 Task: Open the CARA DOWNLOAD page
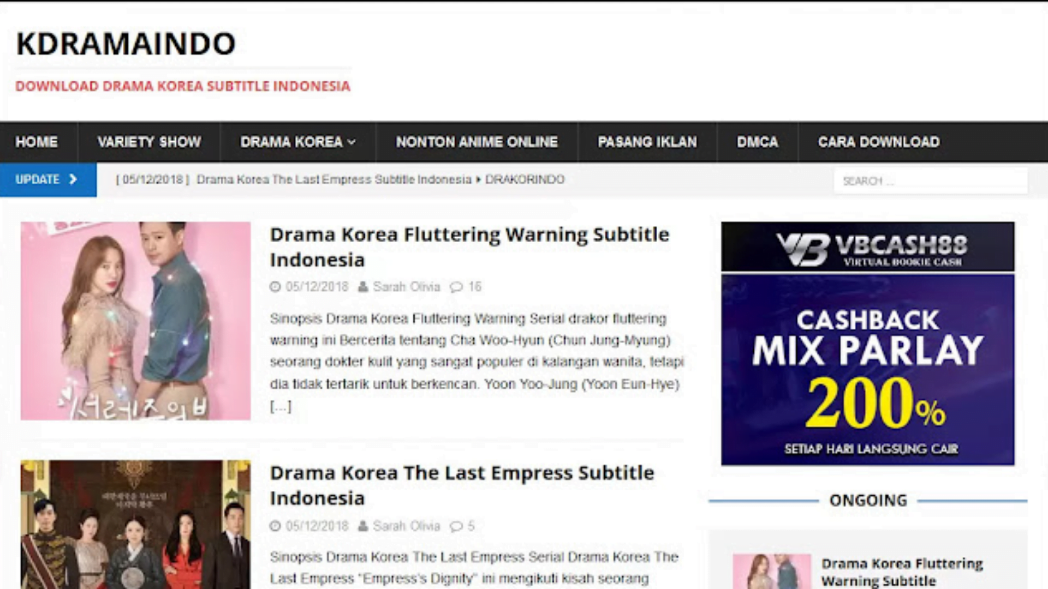coord(879,142)
